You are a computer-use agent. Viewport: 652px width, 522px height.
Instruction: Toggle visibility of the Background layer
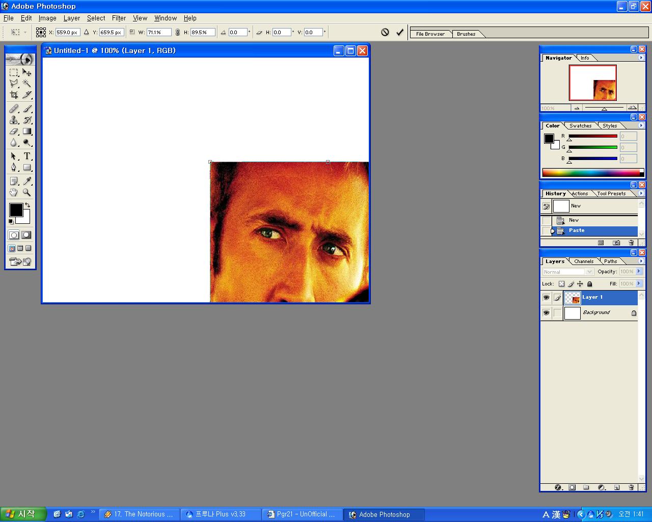546,313
